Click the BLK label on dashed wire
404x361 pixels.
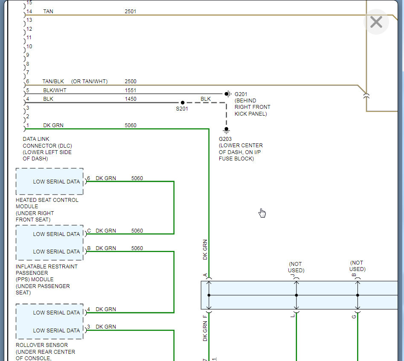click(205, 99)
